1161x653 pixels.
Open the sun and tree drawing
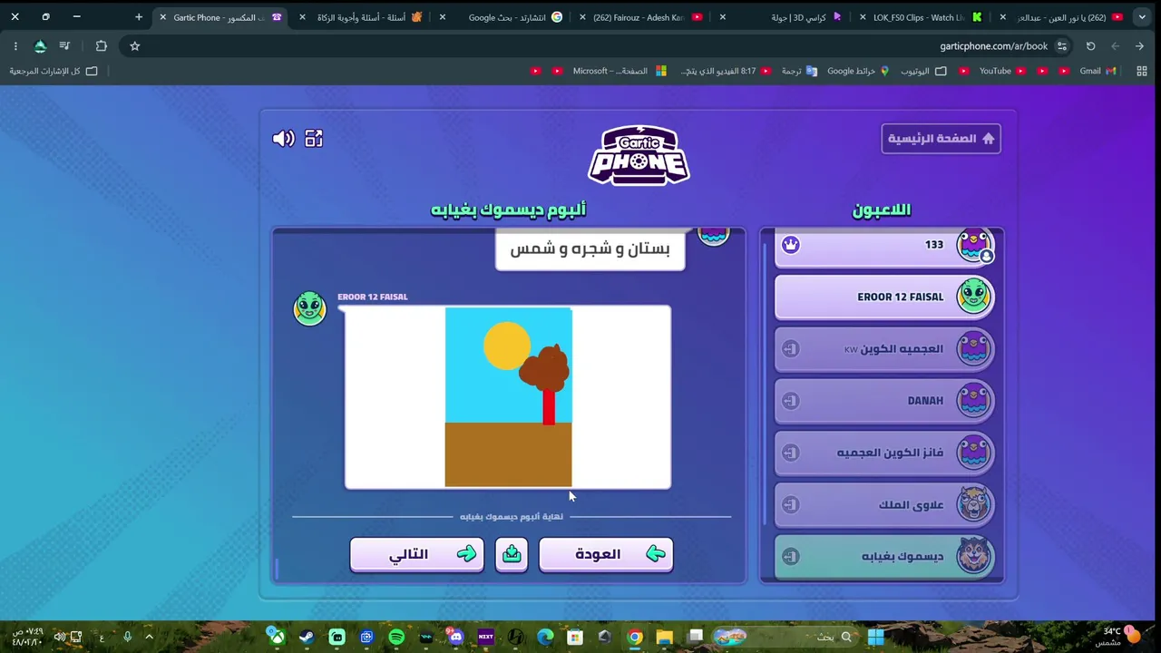click(x=508, y=397)
